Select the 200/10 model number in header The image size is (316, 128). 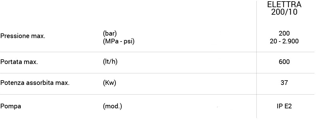click(284, 12)
